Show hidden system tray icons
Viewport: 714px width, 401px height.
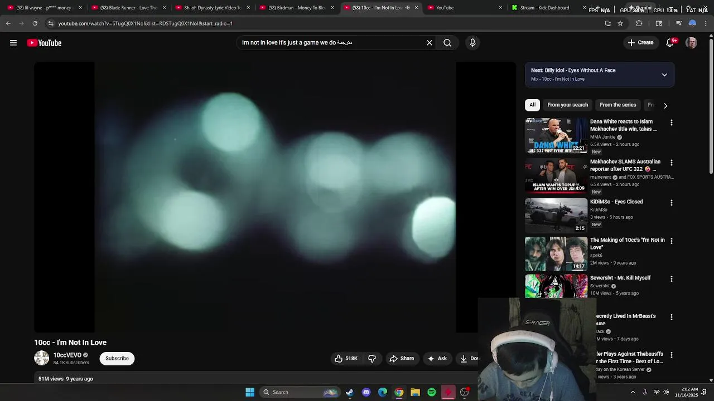633,392
